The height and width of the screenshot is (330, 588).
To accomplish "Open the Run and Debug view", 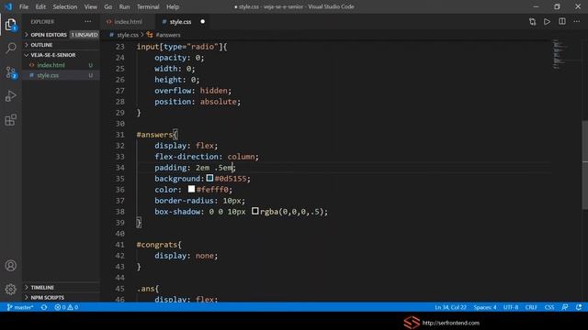I will coord(10,96).
